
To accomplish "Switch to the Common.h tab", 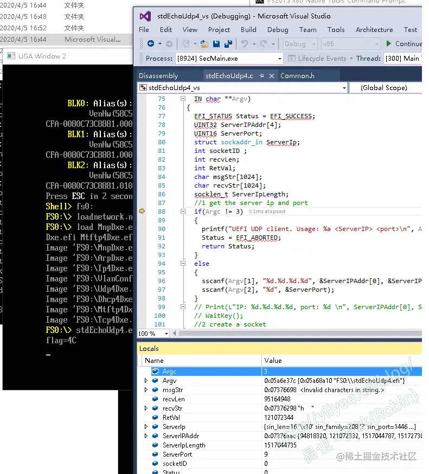I will [x=297, y=76].
